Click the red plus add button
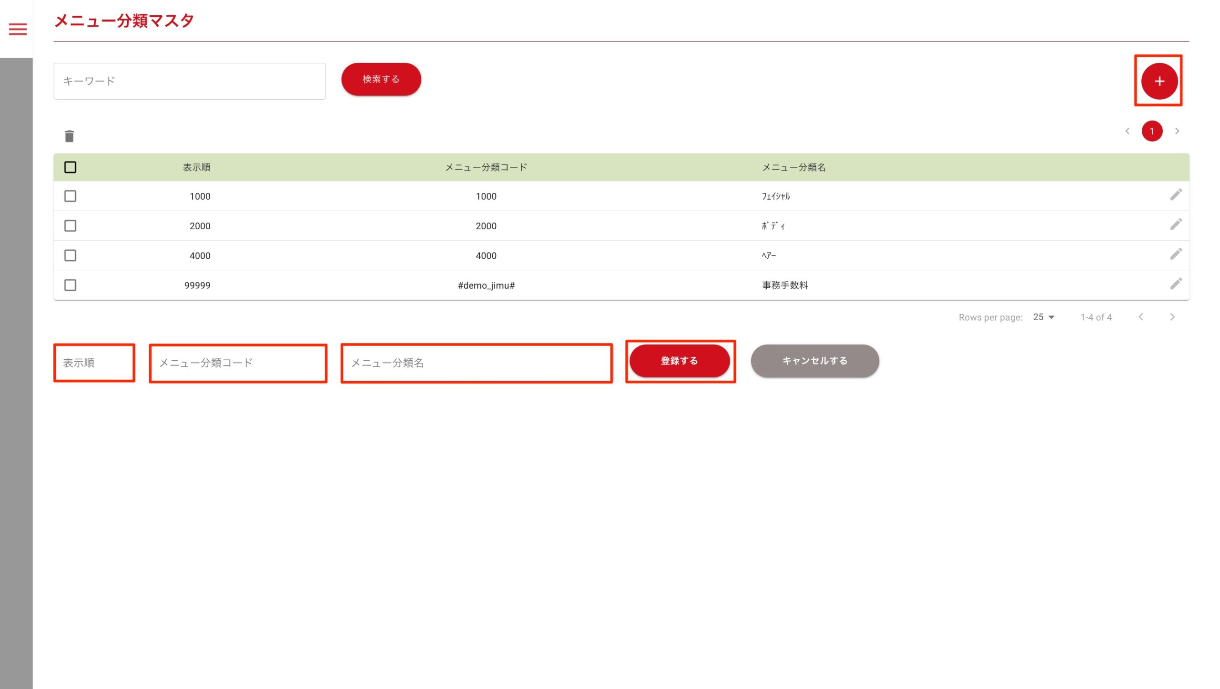This screenshot has height=689, width=1220. coord(1159,81)
